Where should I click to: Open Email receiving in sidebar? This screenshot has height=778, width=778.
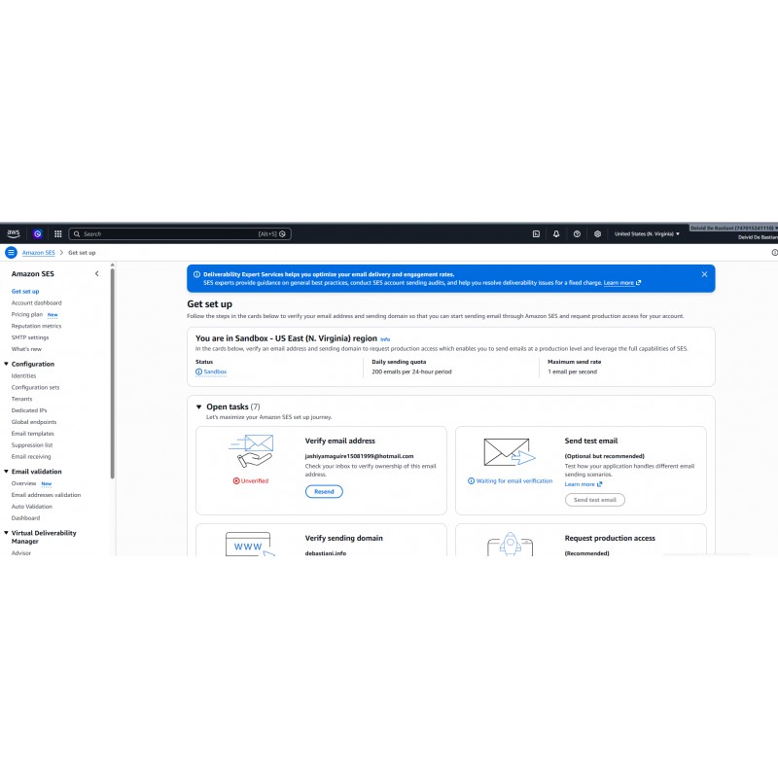click(x=31, y=456)
